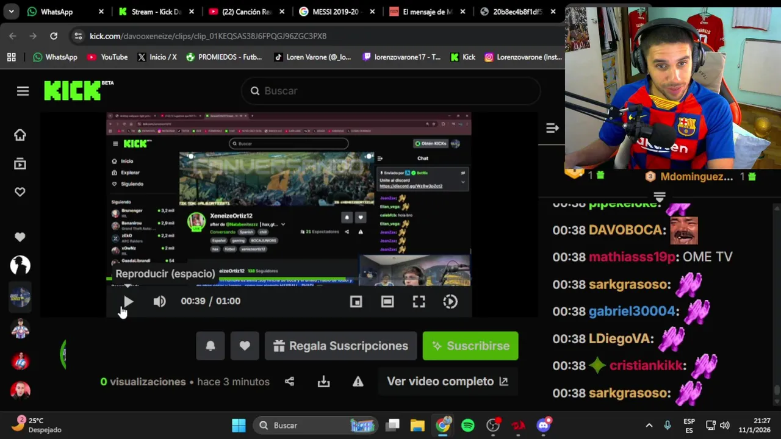
Task: Open the tab search dropdown arrow
Action: click(x=11, y=12)
